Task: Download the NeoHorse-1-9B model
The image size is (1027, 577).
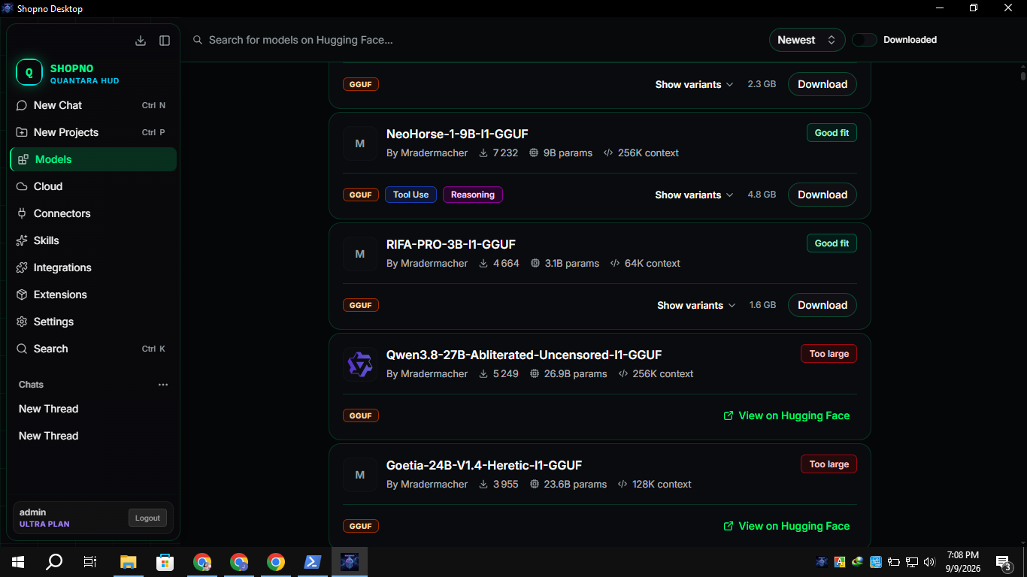Action: point(823,195)
